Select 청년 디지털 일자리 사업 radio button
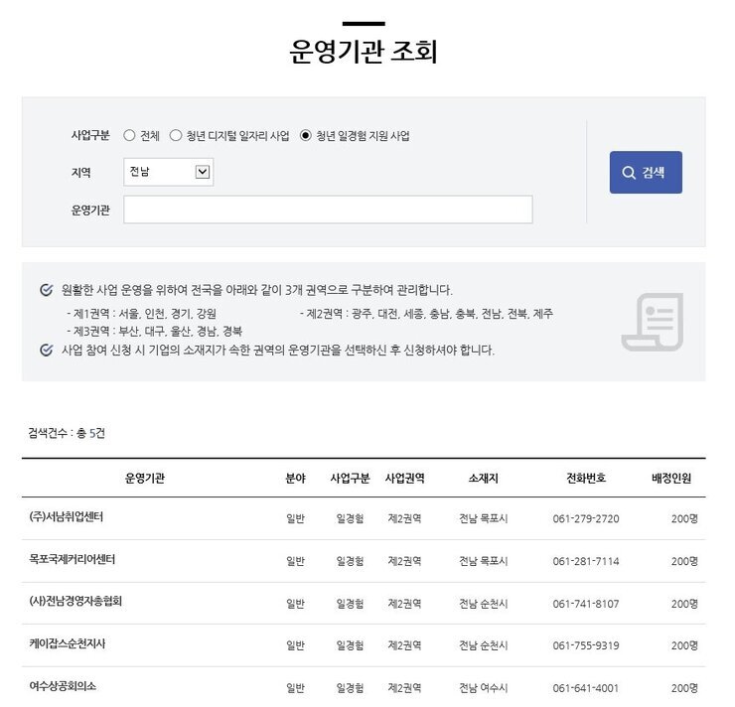 177,137
